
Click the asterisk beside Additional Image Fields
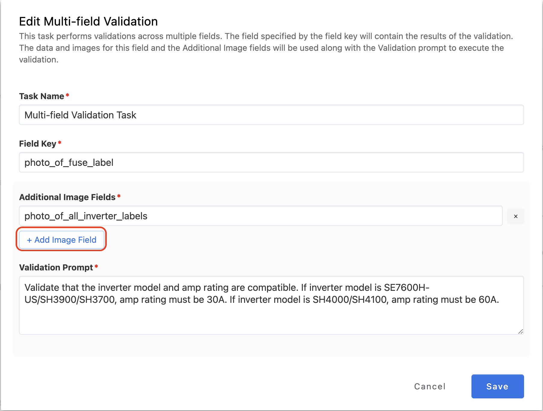click(119, 196)
